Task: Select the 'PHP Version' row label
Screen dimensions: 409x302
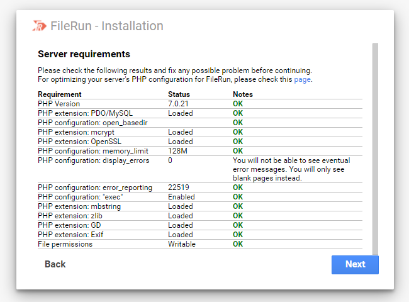Action: coord(59,104)
